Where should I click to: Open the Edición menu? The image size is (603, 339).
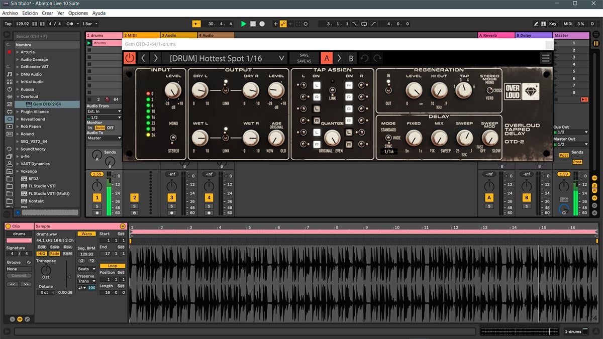click(30, 13)
